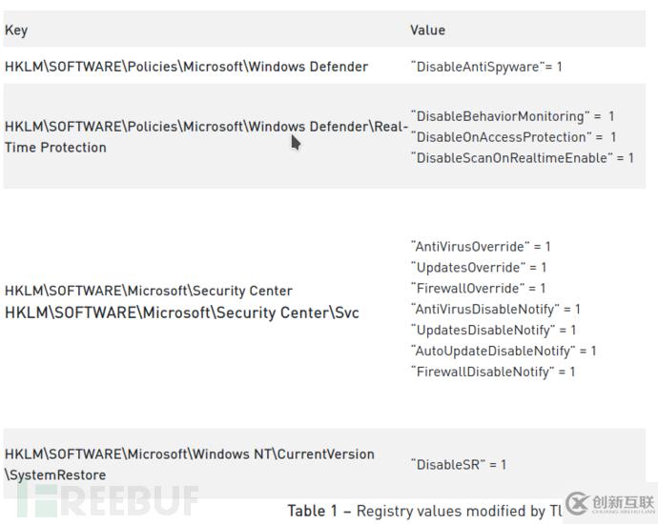Click the SystemRestore registry key
Viewport: 658px width, 524px height.
click(x=189, y=465)
